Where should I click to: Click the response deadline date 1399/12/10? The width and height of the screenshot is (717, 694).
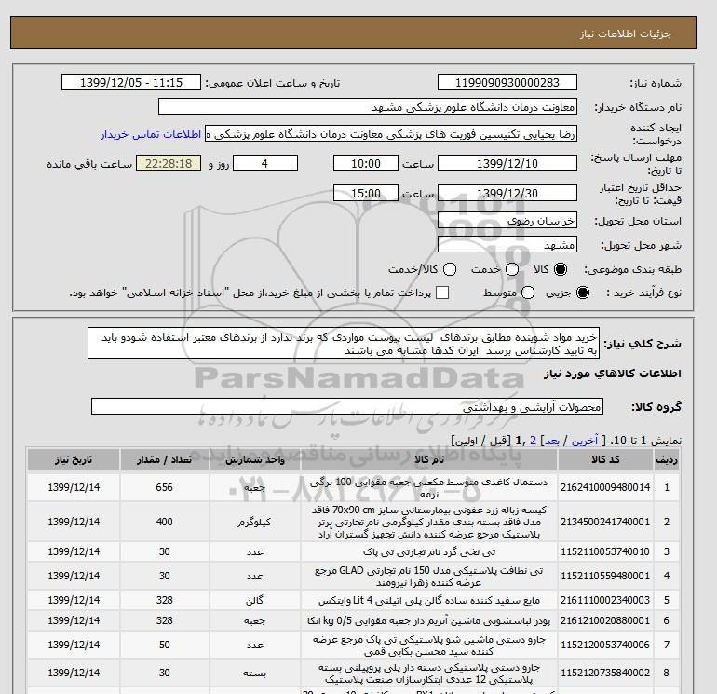(507, 163)
